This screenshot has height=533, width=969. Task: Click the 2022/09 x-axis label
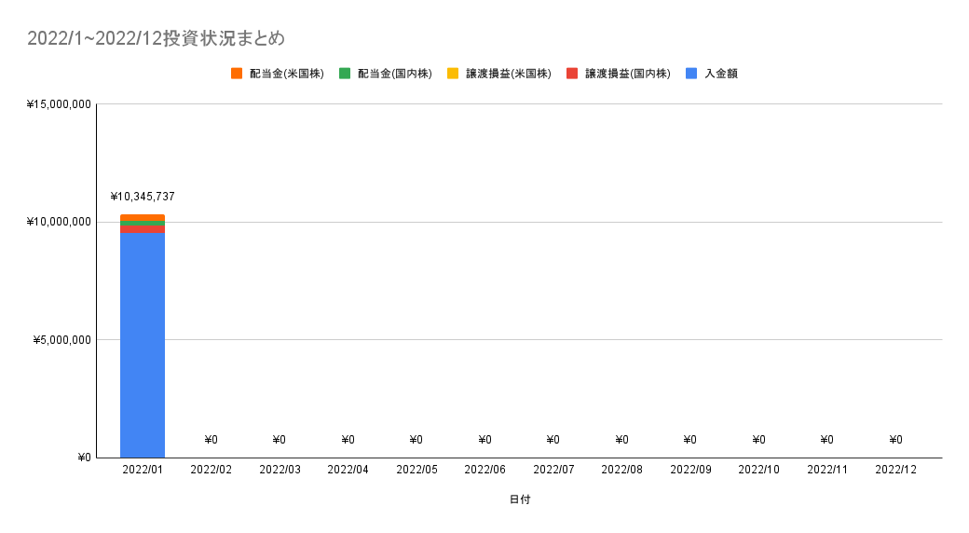(690, 470)
